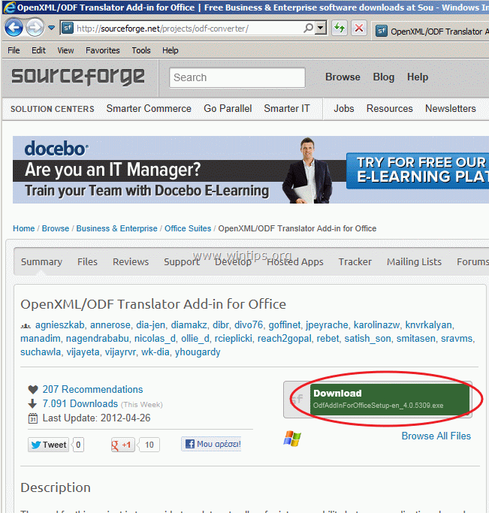Open the File menu

point(14,50)
